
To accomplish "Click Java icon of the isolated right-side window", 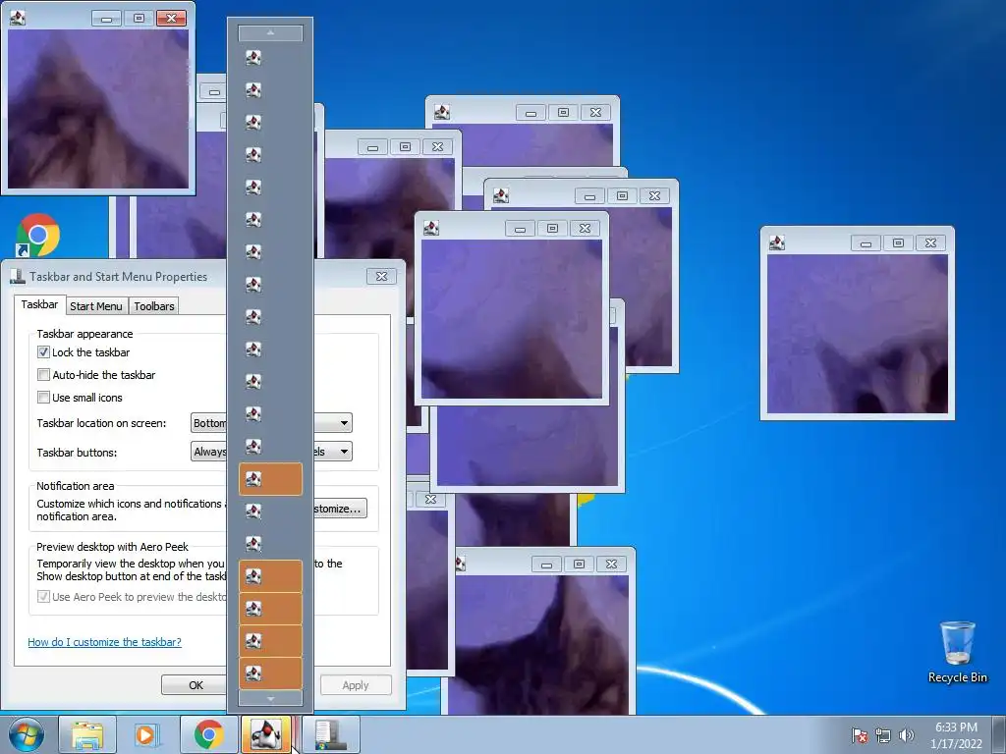I will click(777, 242).
